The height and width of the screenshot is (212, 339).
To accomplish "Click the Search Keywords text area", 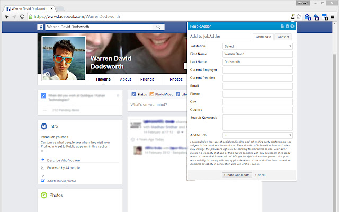I will tap(257, 122).
